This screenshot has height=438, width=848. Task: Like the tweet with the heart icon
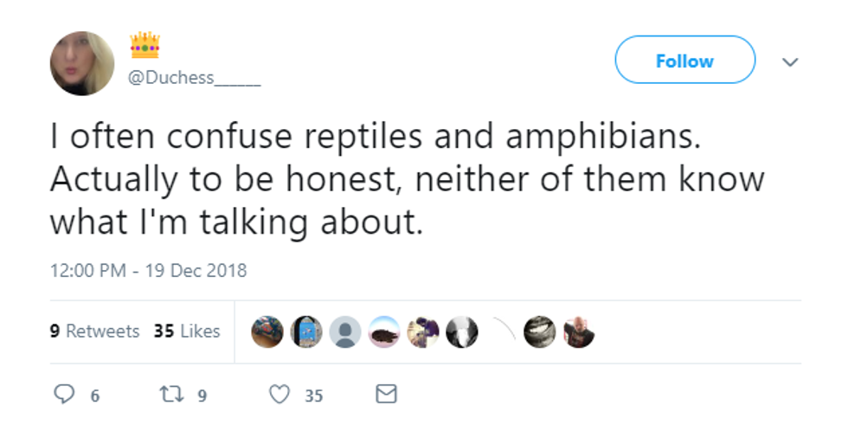279,395
